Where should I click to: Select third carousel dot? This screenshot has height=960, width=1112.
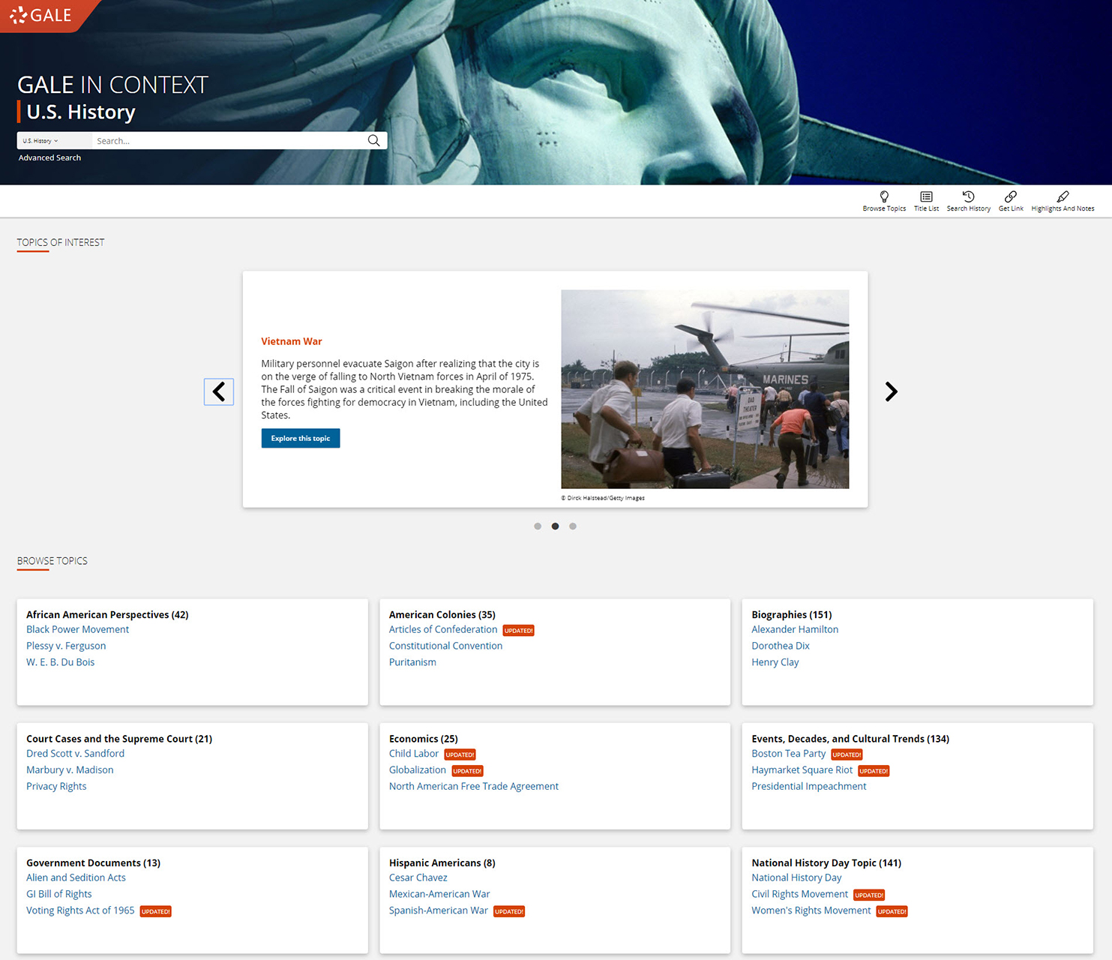(573, 526)
